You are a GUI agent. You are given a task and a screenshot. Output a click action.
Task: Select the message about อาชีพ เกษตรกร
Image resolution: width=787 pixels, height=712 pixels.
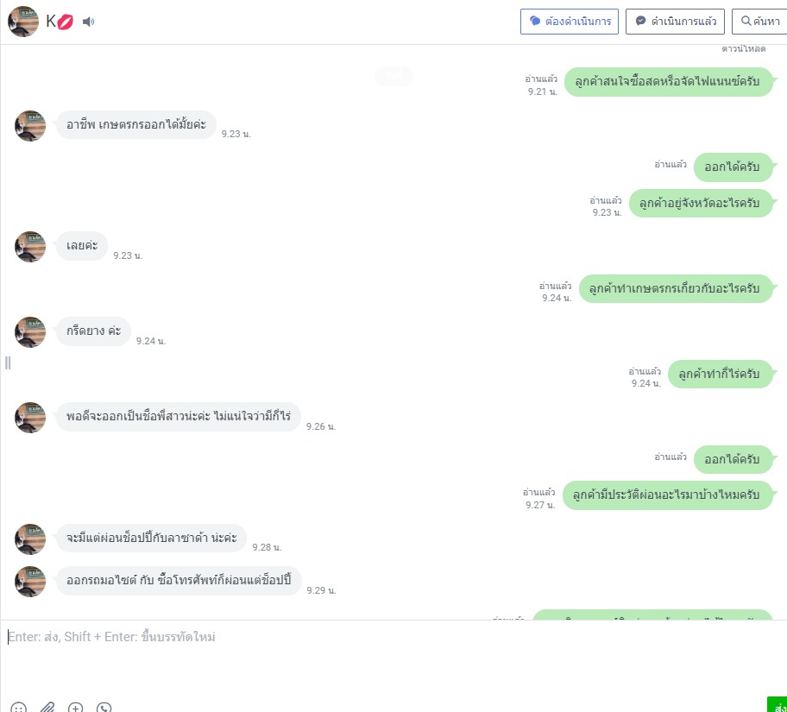(x=136, y=124)
